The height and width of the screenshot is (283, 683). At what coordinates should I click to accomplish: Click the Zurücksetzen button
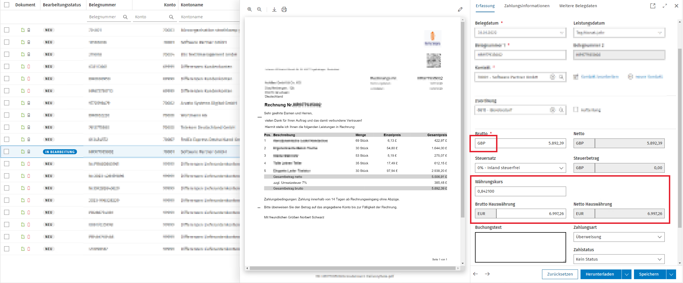click(560, 274)
